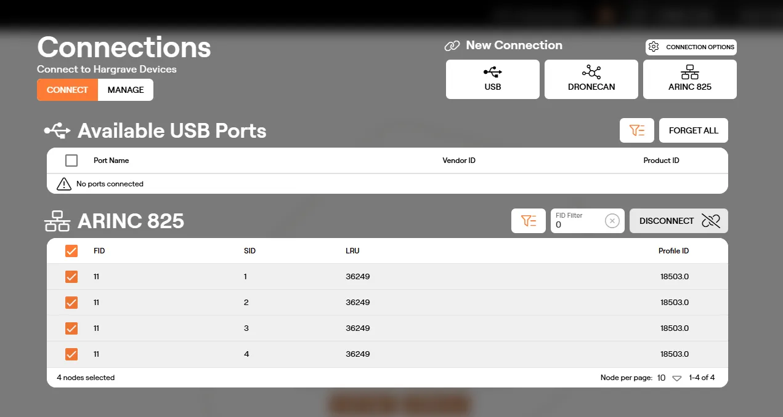The width and height of the screenshot is (783, 417).
Task: Start a new ARINC 825 connection
Action: tap(689, 79)
